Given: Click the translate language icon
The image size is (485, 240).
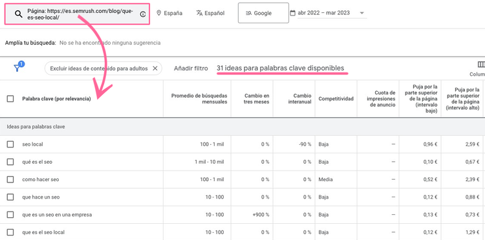Looking at the screenshot, I should (x=200, y=13).
